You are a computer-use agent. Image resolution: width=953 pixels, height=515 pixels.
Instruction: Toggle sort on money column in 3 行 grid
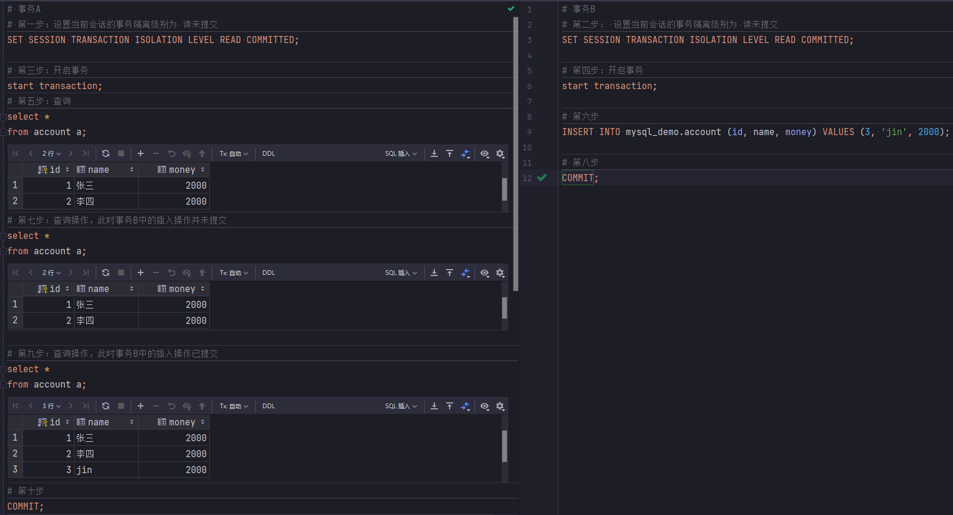point(203,422)
